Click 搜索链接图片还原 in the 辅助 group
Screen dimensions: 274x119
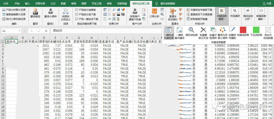(14, 14)
